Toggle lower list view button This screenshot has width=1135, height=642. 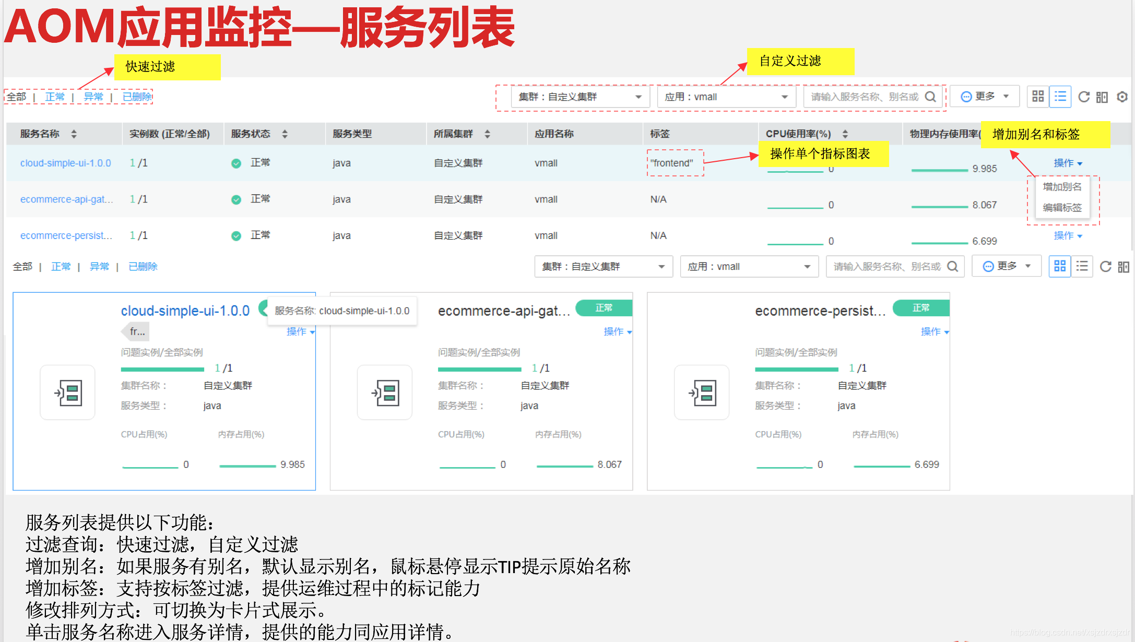1082,267
